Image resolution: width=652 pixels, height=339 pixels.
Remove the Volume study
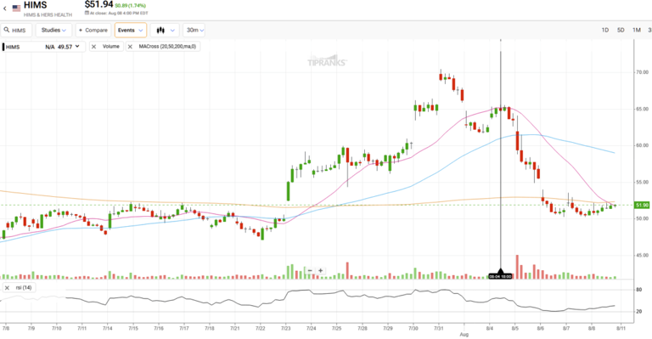[x=93, y=47]
